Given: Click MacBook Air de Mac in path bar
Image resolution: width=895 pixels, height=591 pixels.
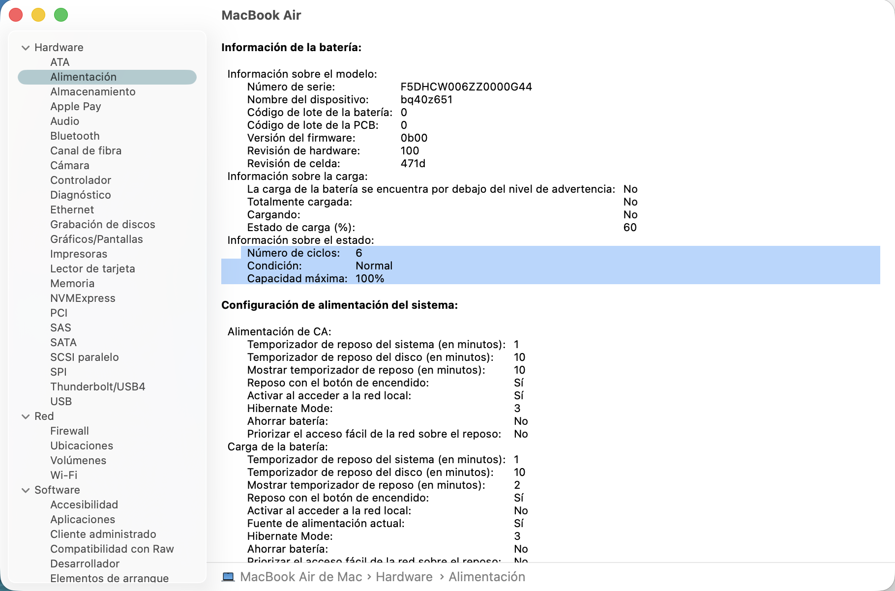Looking at the screenshot, I should click(301, 577).
